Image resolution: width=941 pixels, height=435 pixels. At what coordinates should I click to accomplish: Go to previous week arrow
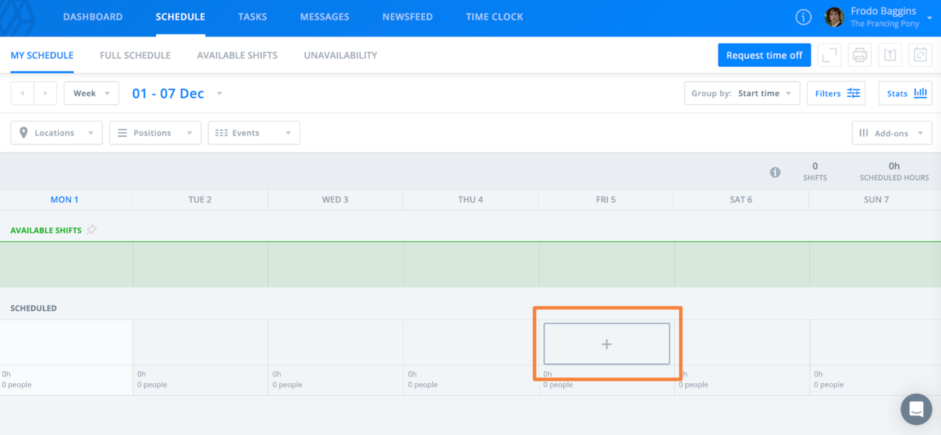click(22, 94)
